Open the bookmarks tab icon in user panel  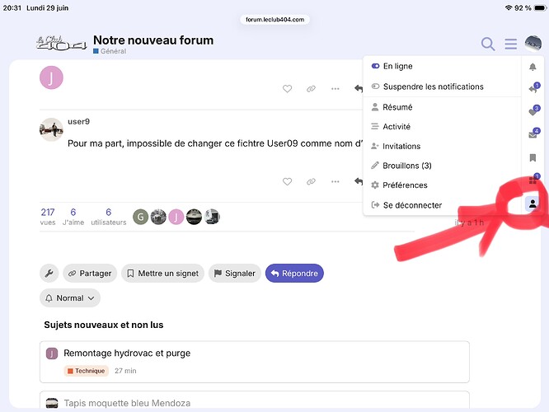coord(533,158)
